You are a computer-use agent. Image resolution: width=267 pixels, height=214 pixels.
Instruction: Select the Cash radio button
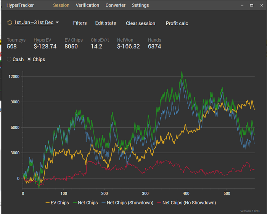(x=10, y=60)
